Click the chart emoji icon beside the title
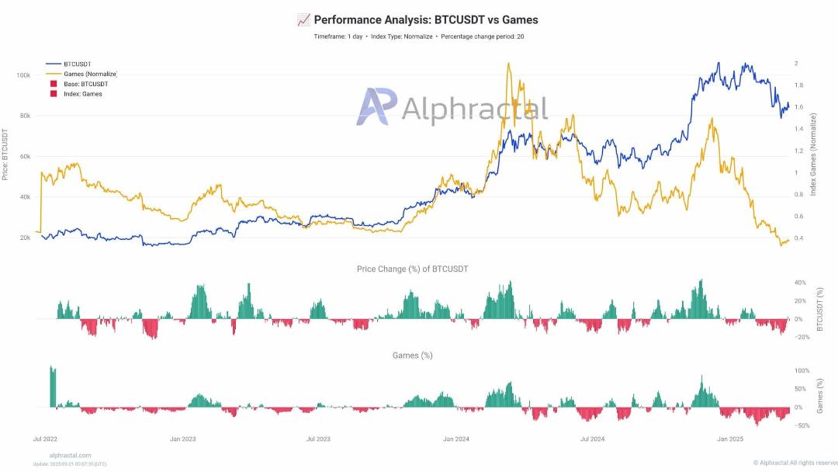 pyautogui.click(x=303, y=19)
